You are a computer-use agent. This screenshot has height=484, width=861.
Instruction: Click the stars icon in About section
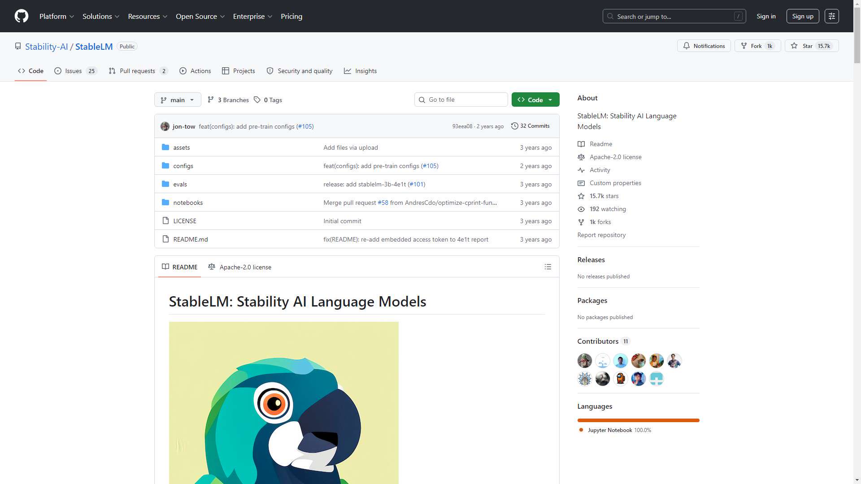click(x=581, y=196)
